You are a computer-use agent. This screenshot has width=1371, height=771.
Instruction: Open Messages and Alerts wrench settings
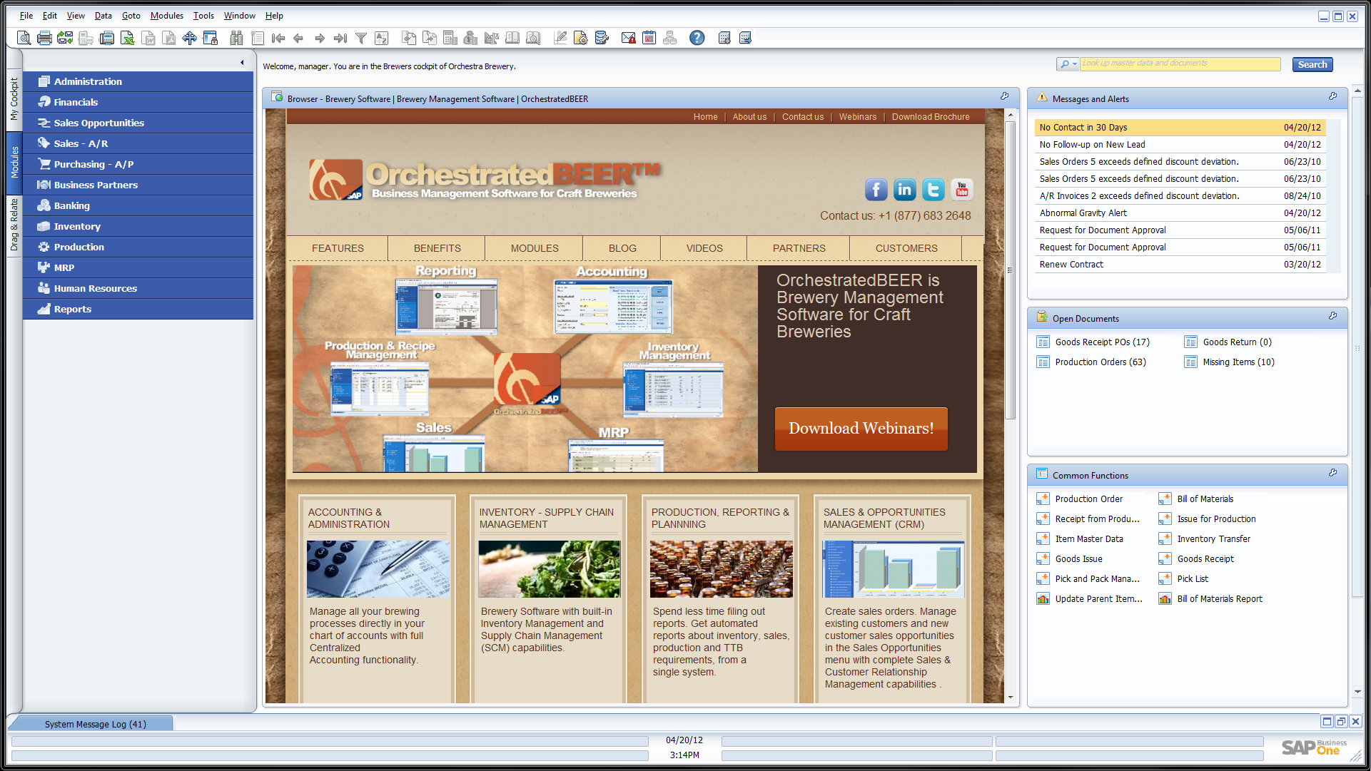tap(1332, 96)
